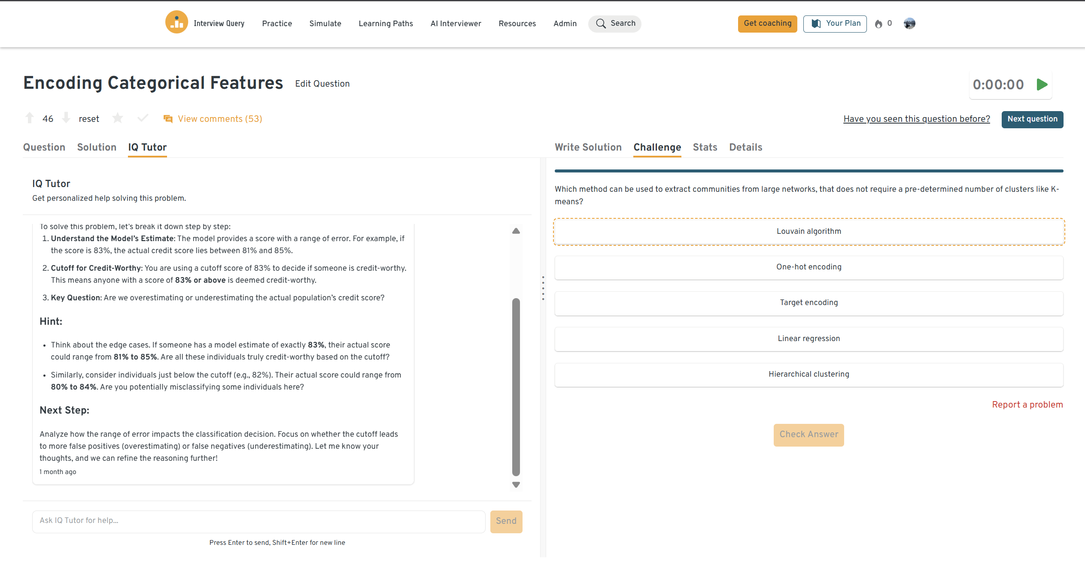This screenshot has width=1085, height=571.
Task: Choose the One-hot encoding option
Action: pos(808,267)
